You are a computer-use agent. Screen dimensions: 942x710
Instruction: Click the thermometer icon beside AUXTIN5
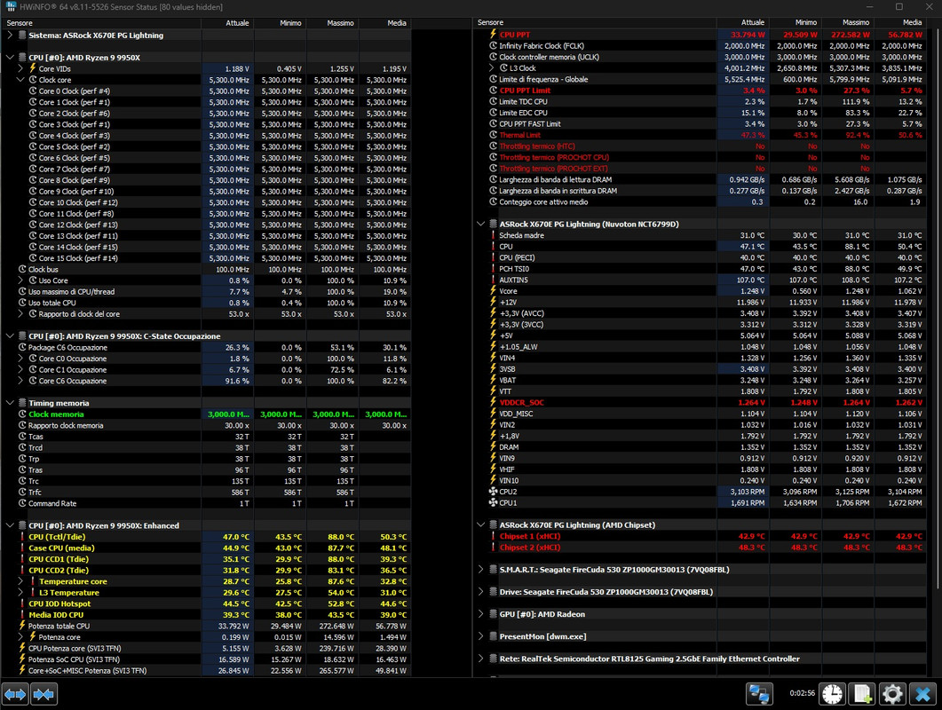coord(494,280)
